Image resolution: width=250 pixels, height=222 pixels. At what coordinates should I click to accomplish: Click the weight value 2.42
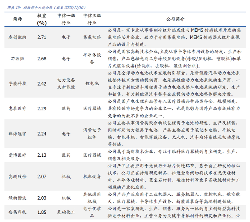click(42, 84)
